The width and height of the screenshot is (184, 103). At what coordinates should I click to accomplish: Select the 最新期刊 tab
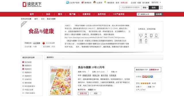50,57
